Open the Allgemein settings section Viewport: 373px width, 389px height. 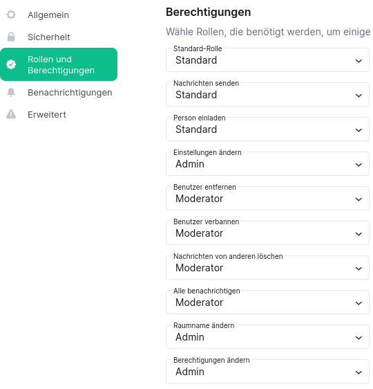click(x=59, y=15)
